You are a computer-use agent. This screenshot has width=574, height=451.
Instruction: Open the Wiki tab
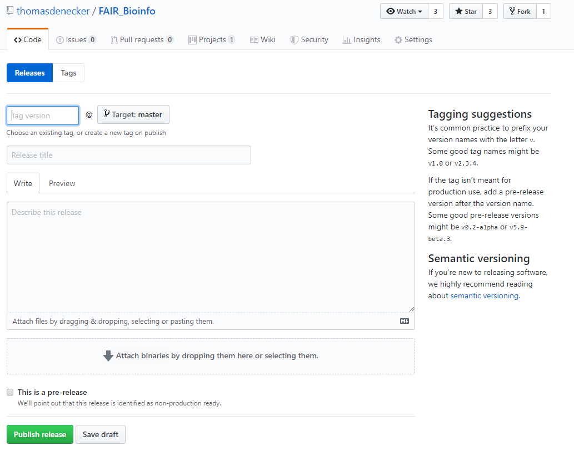coord(262,39)
